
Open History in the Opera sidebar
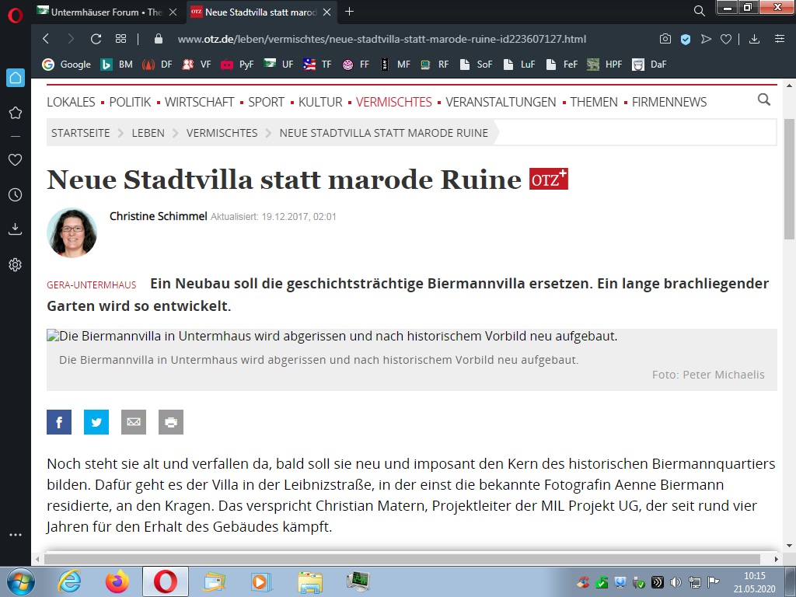tap(15, 195)
